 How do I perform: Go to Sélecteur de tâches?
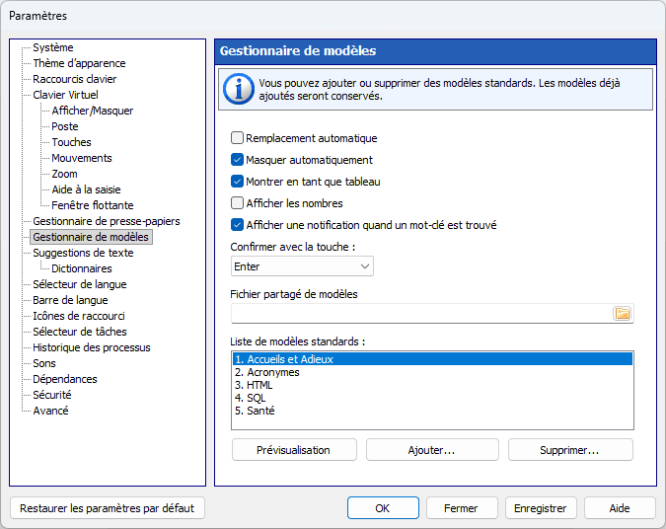click(x=80, y=332)
